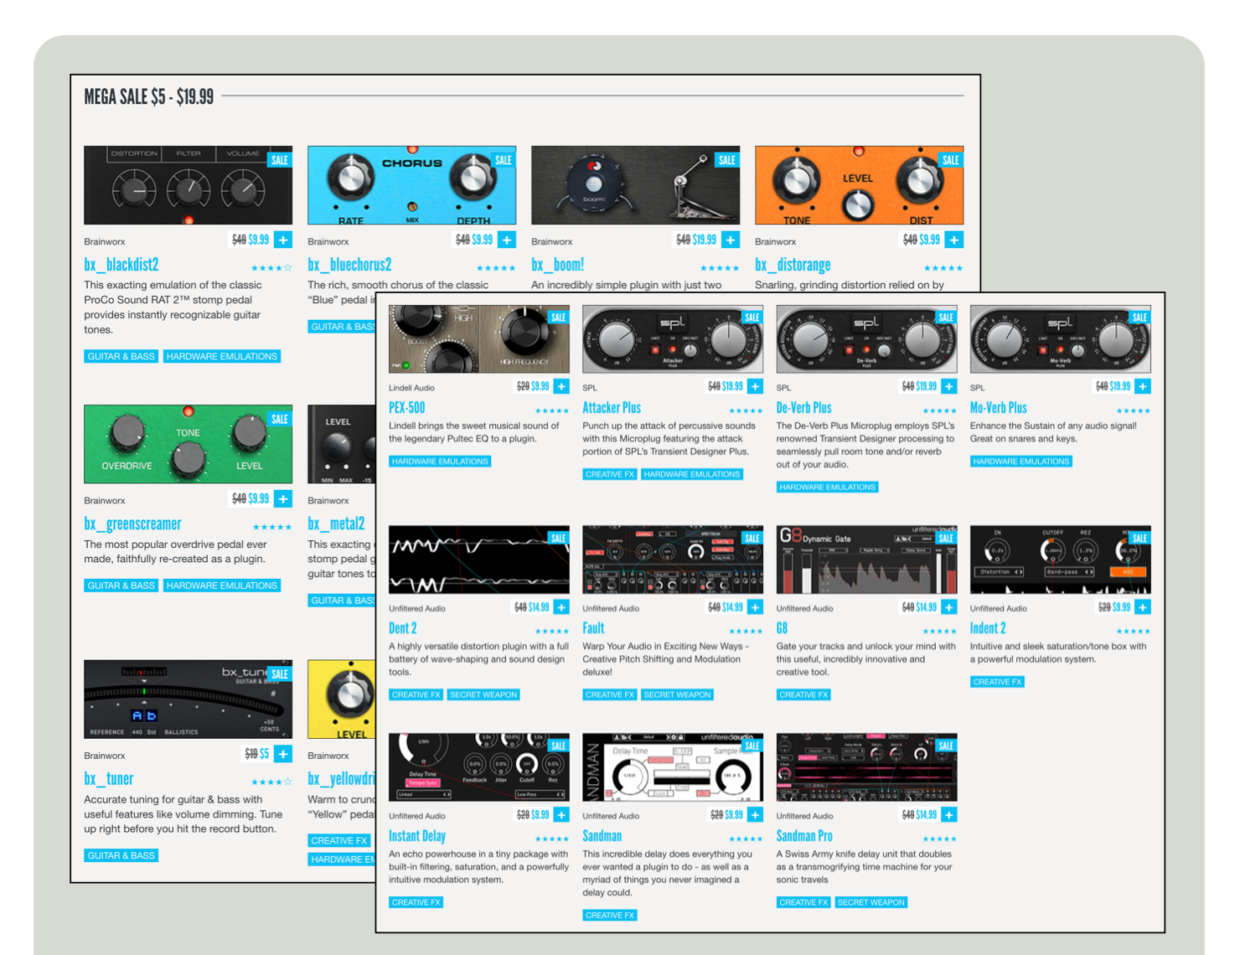1240x955 pixels.
Task: Open the Instant Delay title link
Action: coord(417,836)
